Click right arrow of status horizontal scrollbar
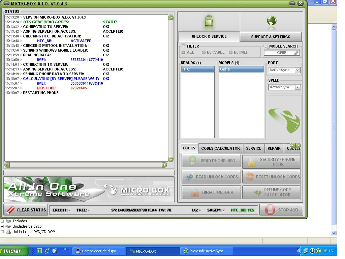Image resolution: width=345 pixels, height=259 pixels. pos(164,165)
